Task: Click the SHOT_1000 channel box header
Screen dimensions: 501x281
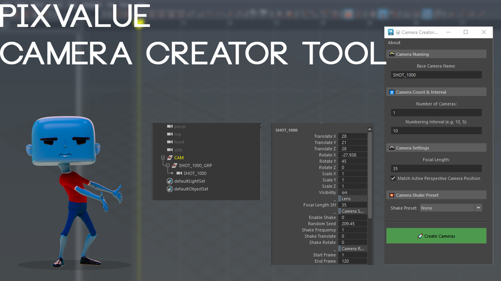Action: pos(286,130)
